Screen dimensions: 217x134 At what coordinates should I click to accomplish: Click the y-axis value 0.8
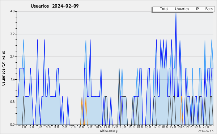(x=12, y=102)
